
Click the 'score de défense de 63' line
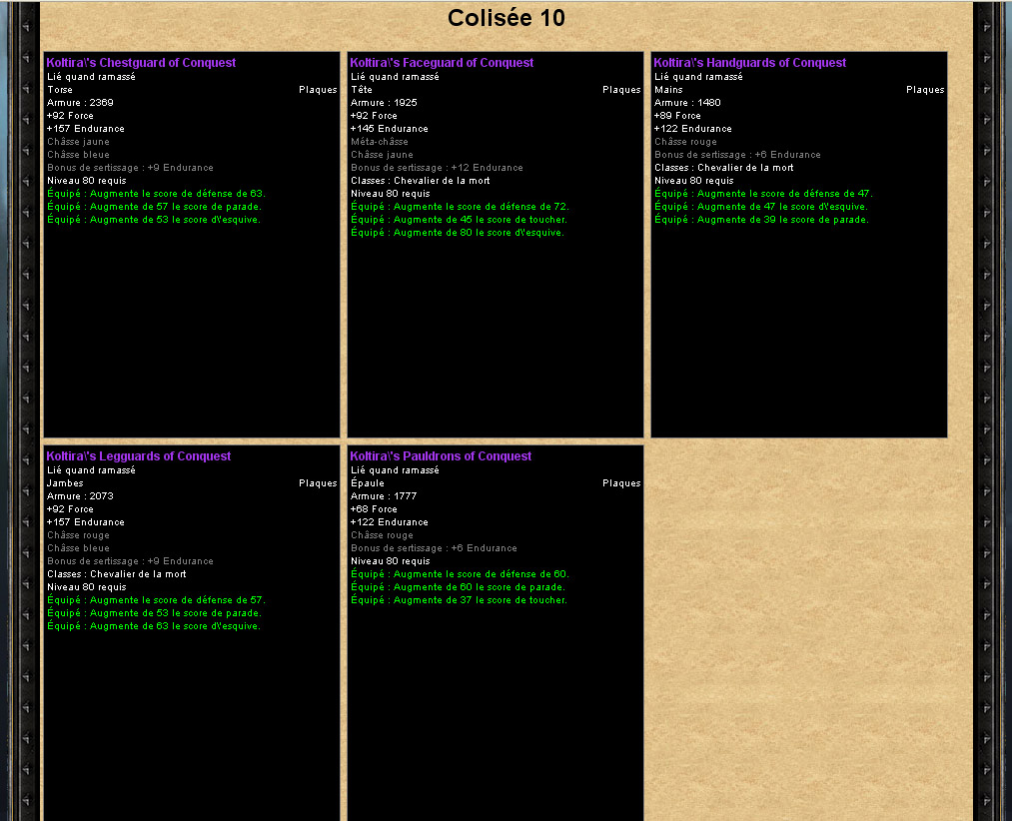point(156,194)
